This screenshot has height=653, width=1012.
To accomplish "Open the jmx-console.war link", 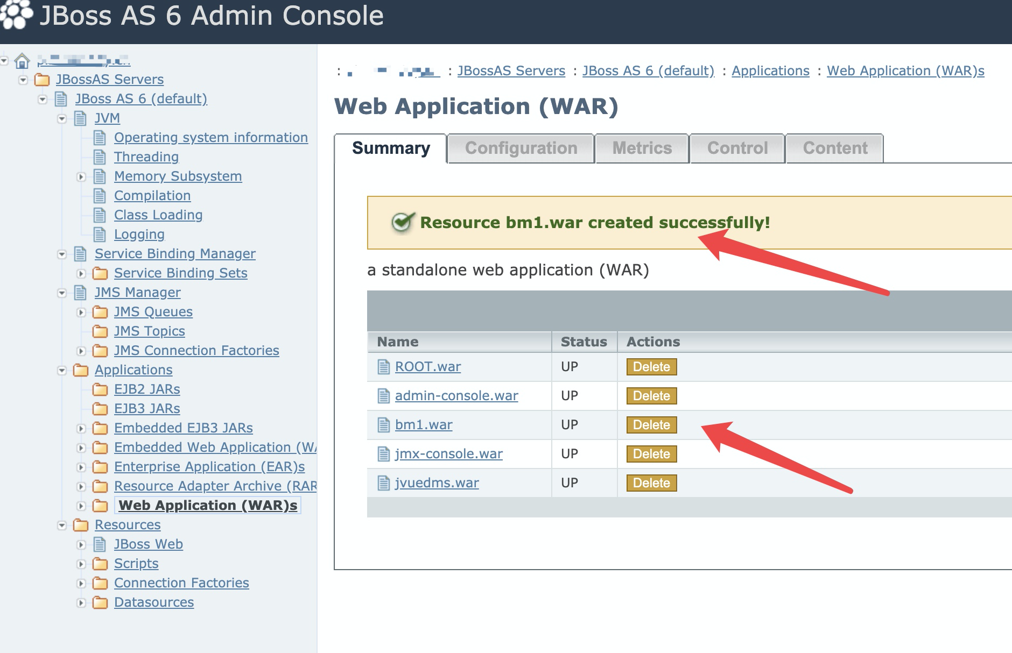I will click(x=448, y=454).
